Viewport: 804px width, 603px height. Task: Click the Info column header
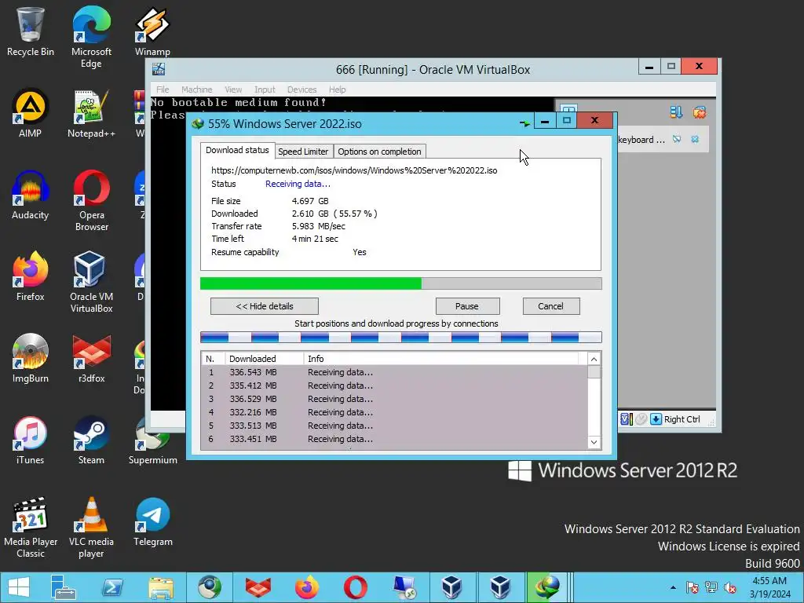point(441,358)
